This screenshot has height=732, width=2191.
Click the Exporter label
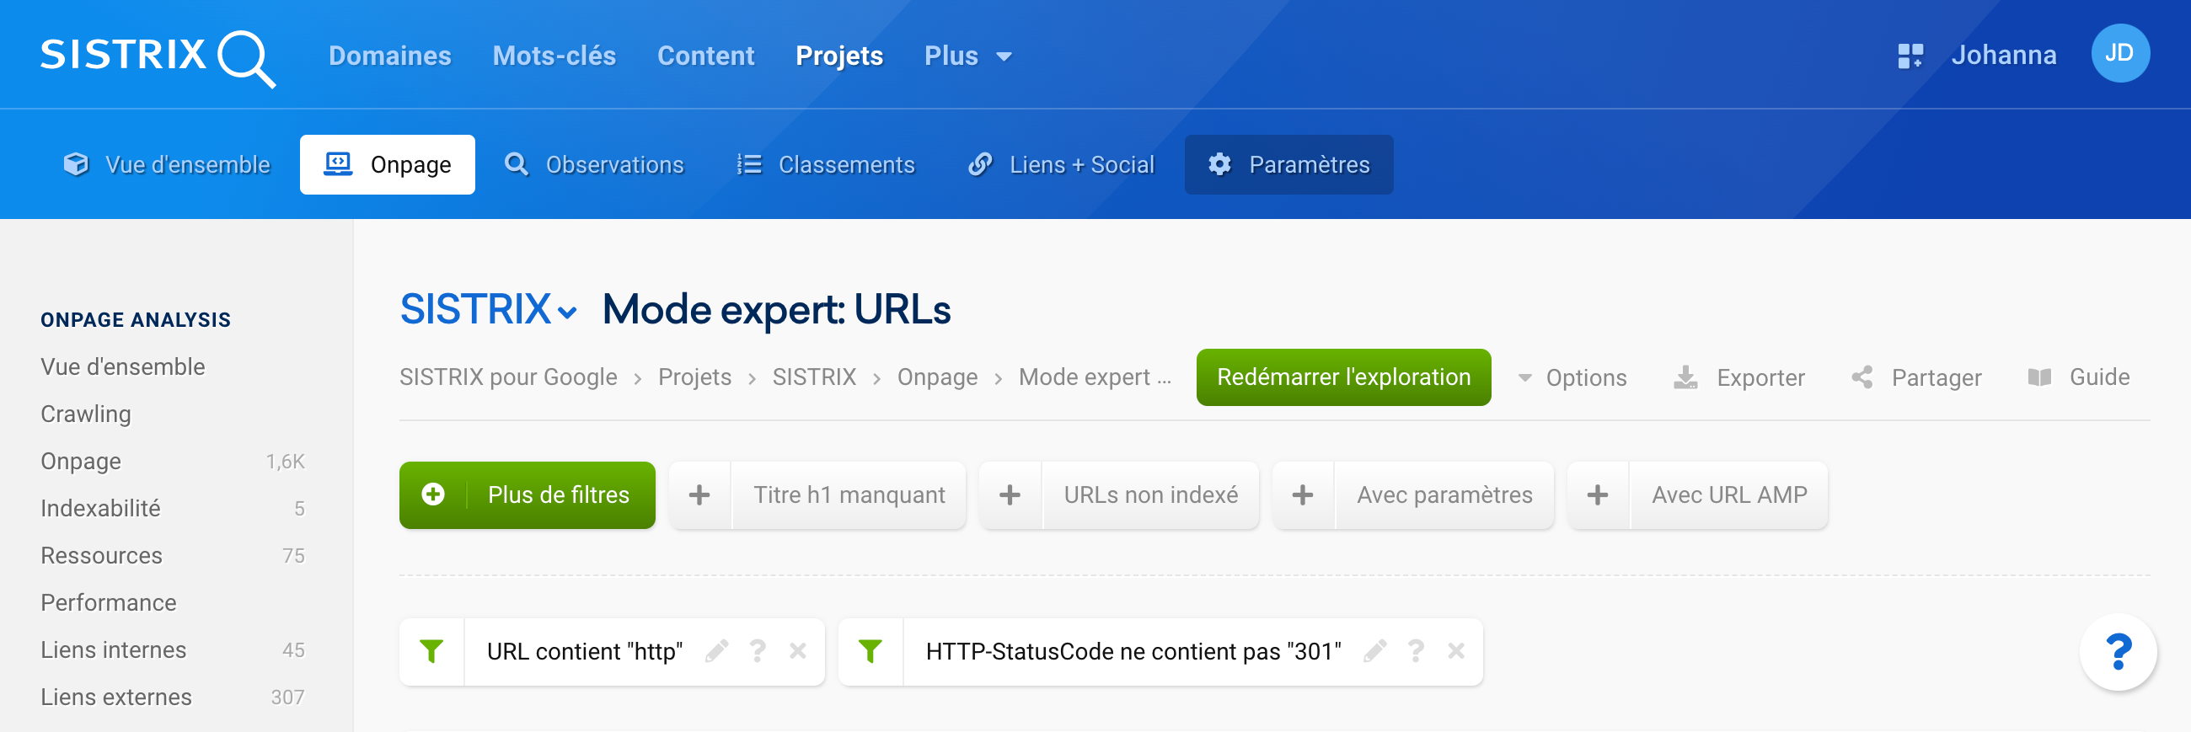coord(1760,377)
